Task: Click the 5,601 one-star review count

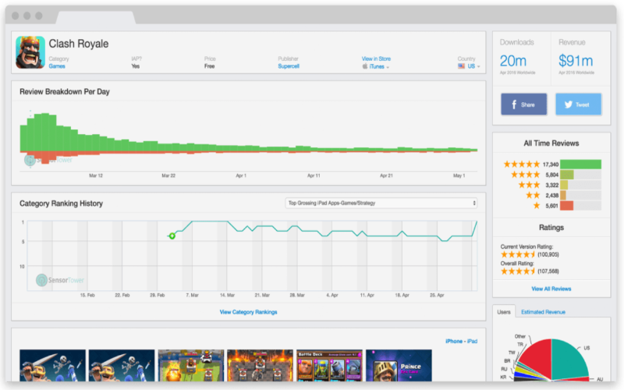Action: tap(552, 206)
